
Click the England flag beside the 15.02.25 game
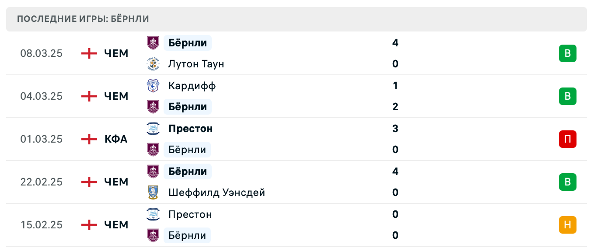coord(89,225)
